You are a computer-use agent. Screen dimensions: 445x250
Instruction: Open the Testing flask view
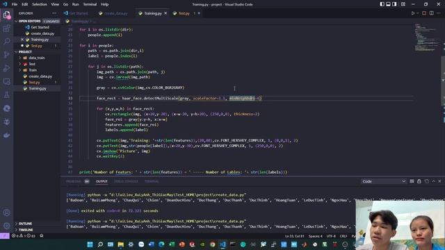(6, 95)
